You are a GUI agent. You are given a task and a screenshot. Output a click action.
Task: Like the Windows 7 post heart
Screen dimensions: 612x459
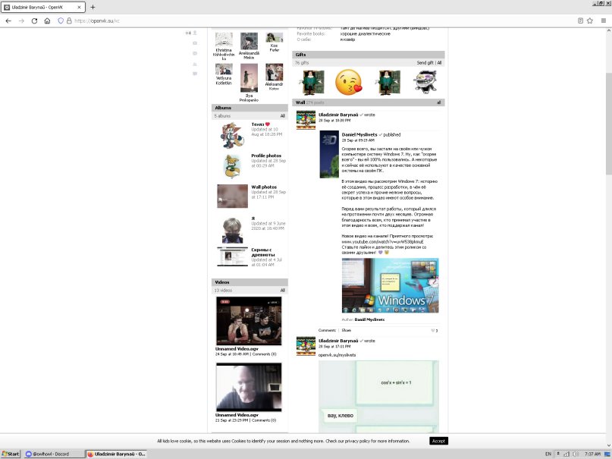(x=434, y=331)
